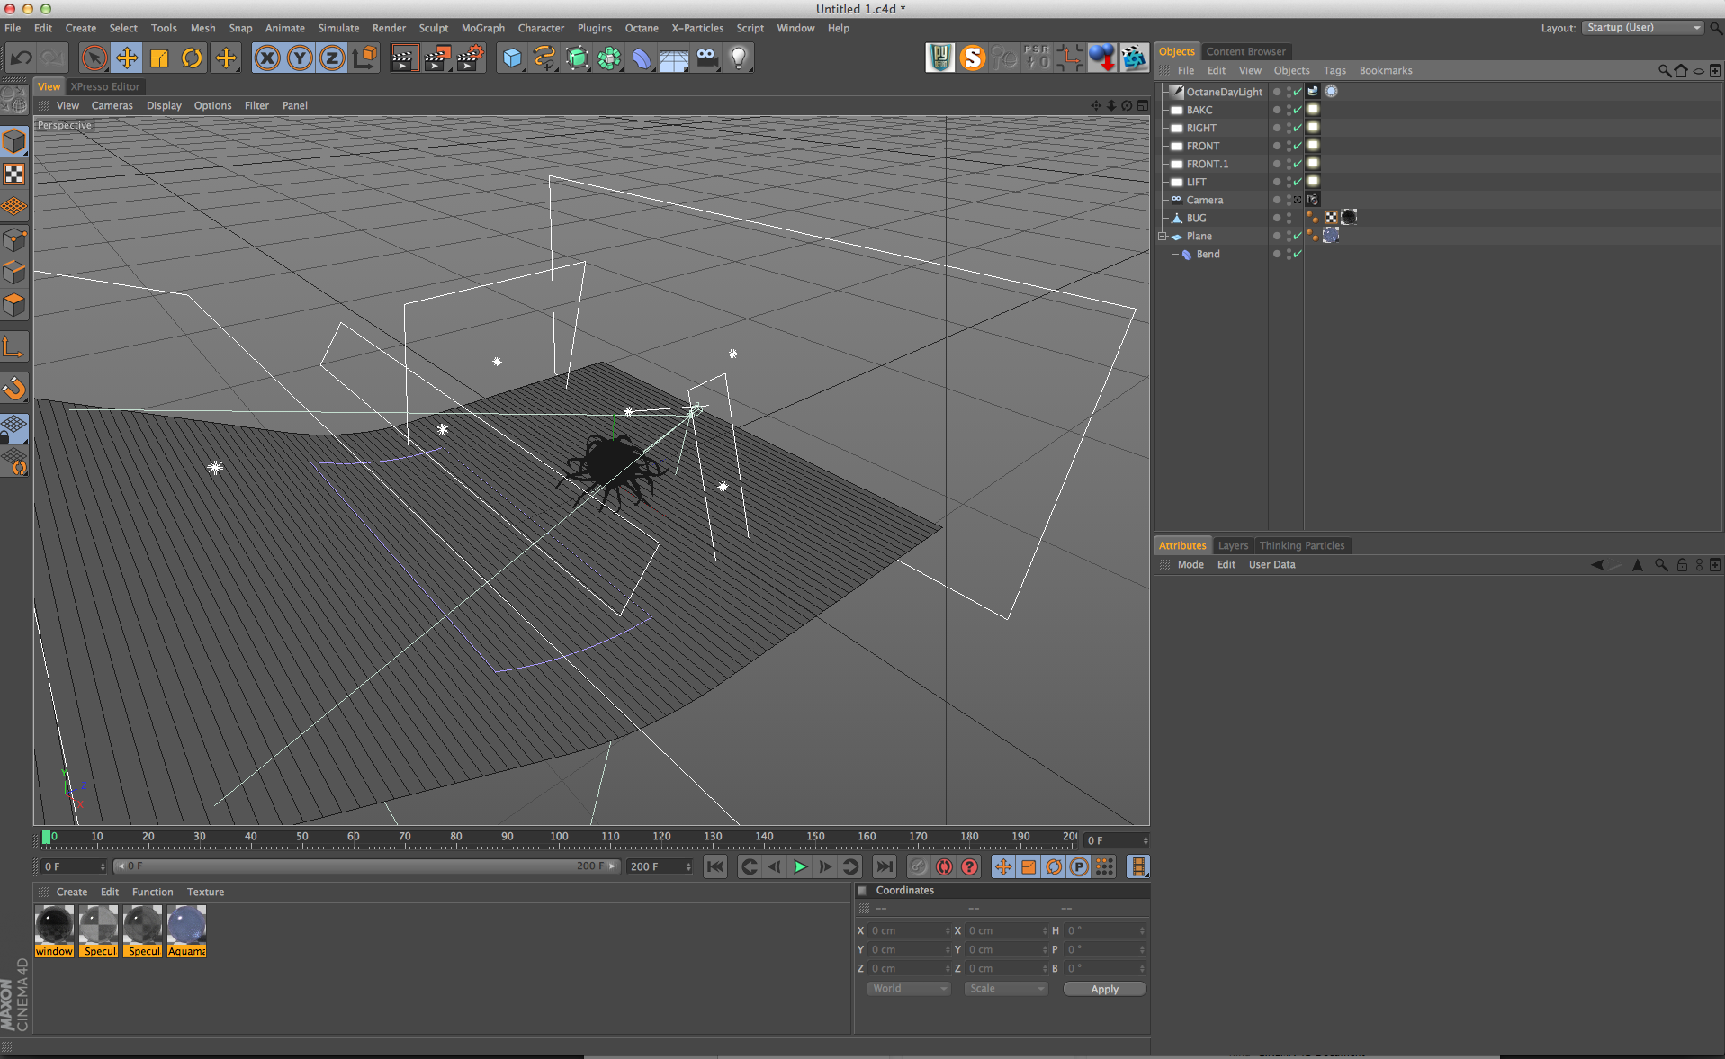Screen dimensions: 1725x1059
Task: Go to the end of the animation
Action: 885,866
